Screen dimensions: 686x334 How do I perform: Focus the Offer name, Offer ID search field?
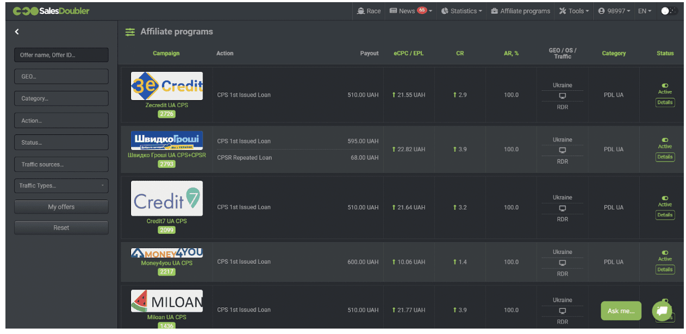61,55
